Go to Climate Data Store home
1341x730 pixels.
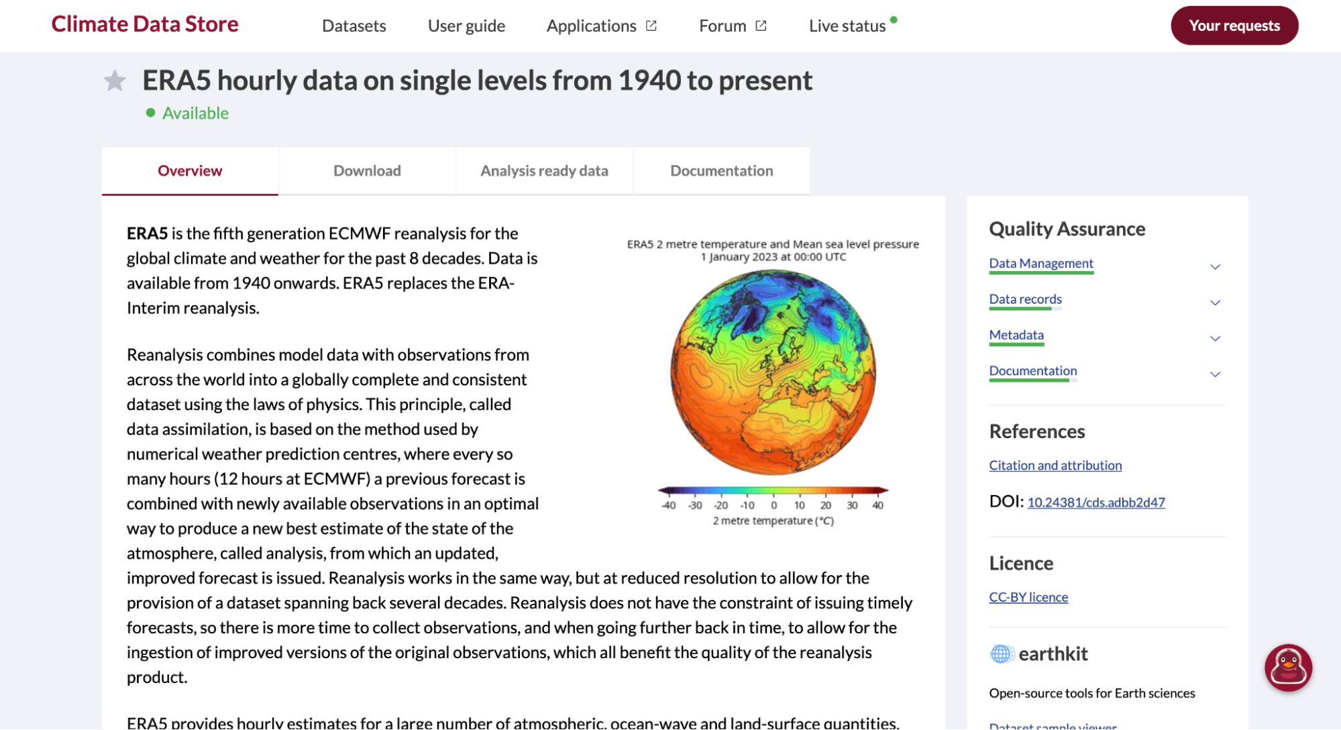tap(145, 24)
